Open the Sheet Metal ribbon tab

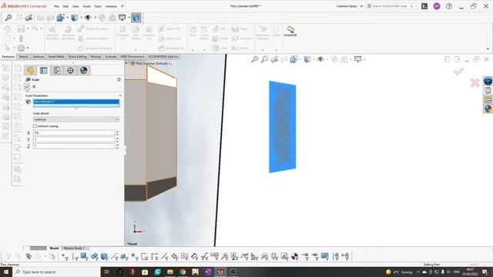coord(56,56)
